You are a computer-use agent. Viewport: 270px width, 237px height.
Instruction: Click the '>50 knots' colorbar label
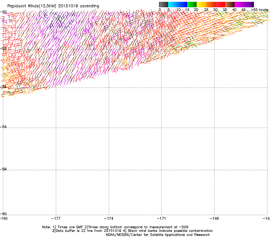pos(260,10)
